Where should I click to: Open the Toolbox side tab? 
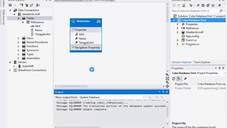(x=4, y=4)
